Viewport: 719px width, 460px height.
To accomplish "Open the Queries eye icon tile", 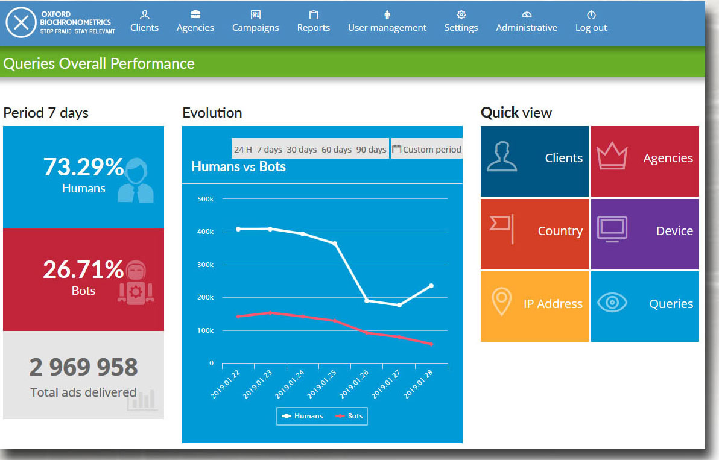I will pos(612,303).
